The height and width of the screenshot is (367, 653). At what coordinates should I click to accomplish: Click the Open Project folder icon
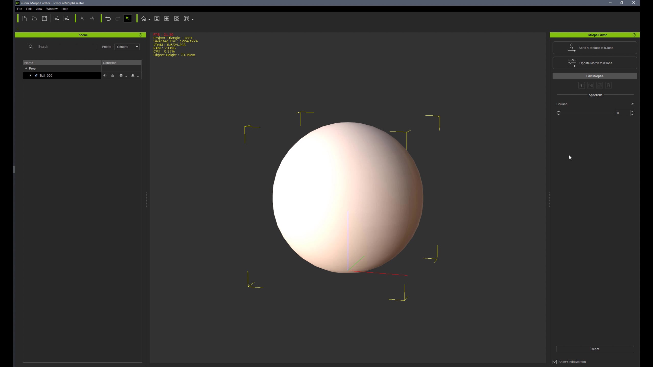[x=34, y=19]
